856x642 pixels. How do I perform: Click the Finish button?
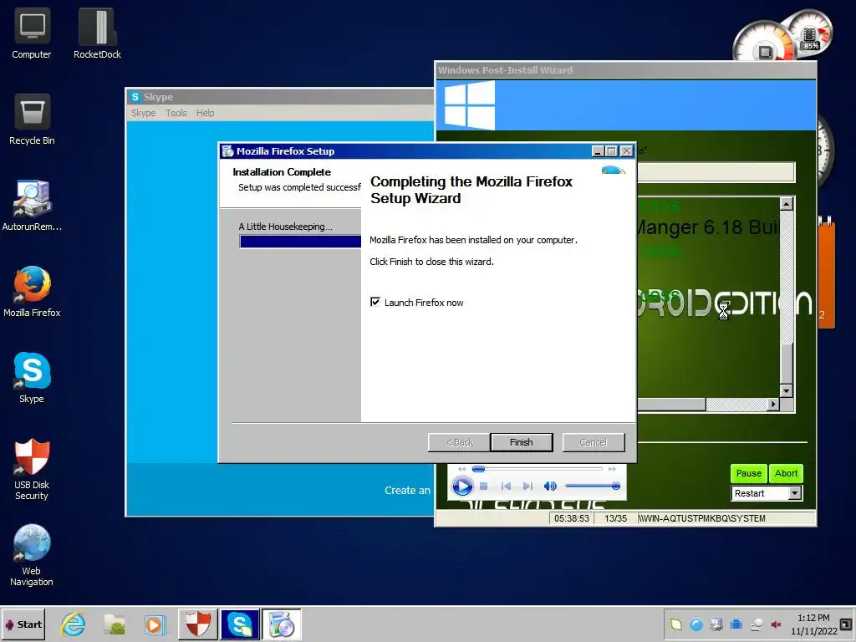pyautogui.click(x=522, y=442)
